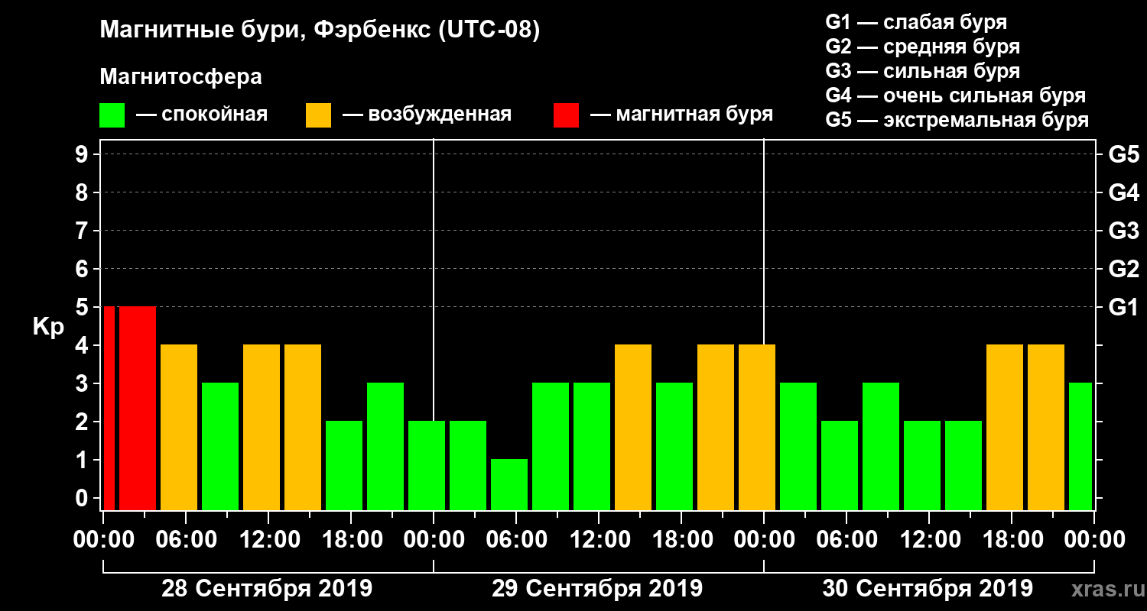Image resolution: width=1147 pixels, height=611 pixels.
Task: Click the '— магнитная буря' legend label
Action: pyautogui.click(x=681, y=115)
